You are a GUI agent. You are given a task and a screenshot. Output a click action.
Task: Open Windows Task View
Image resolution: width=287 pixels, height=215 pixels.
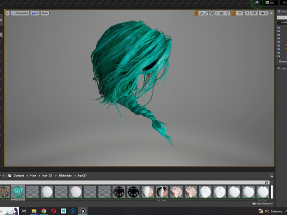(24, 211)
